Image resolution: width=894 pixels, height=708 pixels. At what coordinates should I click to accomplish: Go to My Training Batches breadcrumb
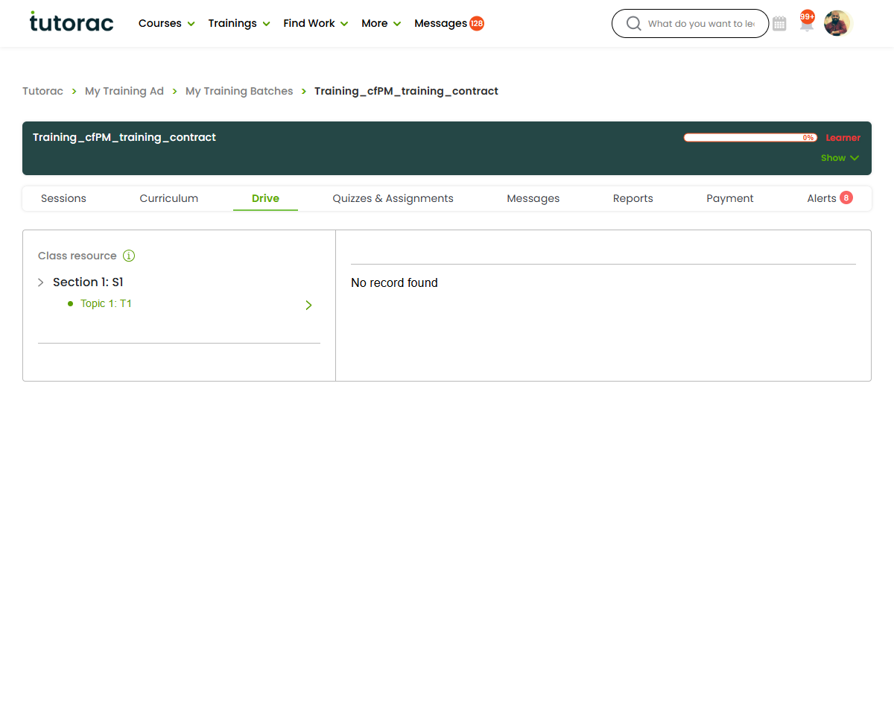[239, 91]
